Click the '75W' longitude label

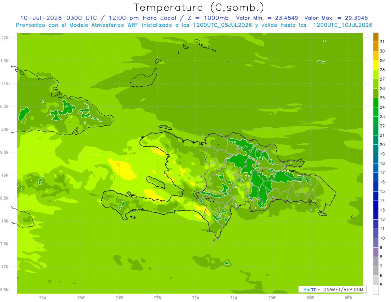point(81,298)
